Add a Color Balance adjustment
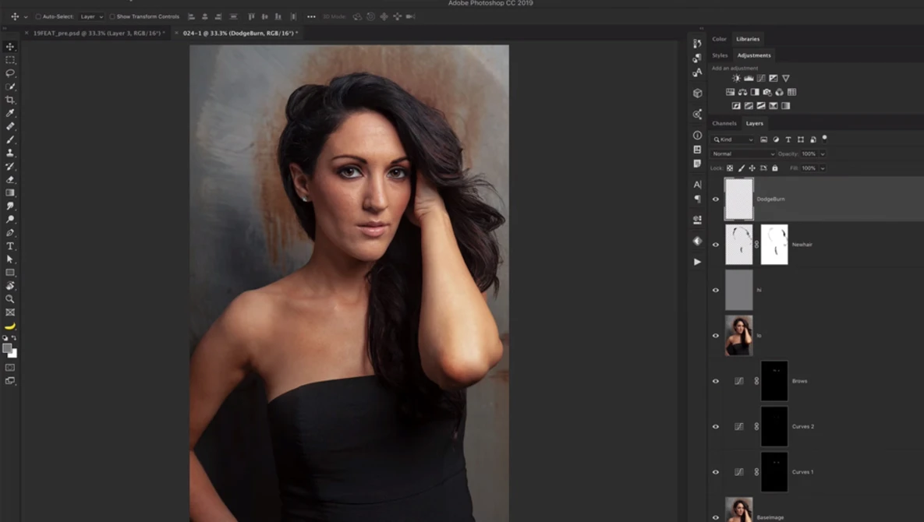 coord(742,93)
